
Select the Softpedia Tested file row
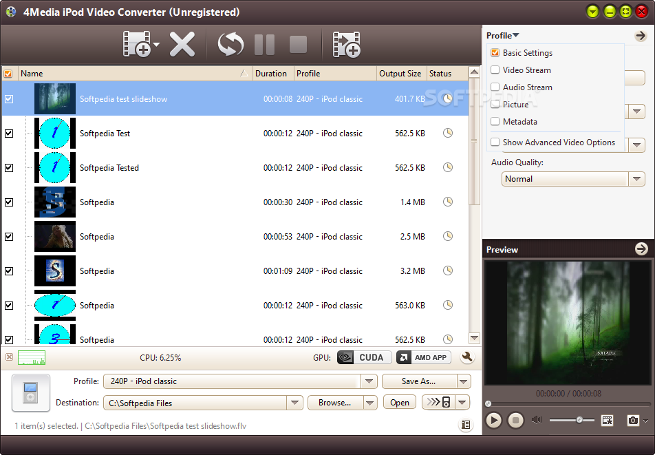(235, 167)
